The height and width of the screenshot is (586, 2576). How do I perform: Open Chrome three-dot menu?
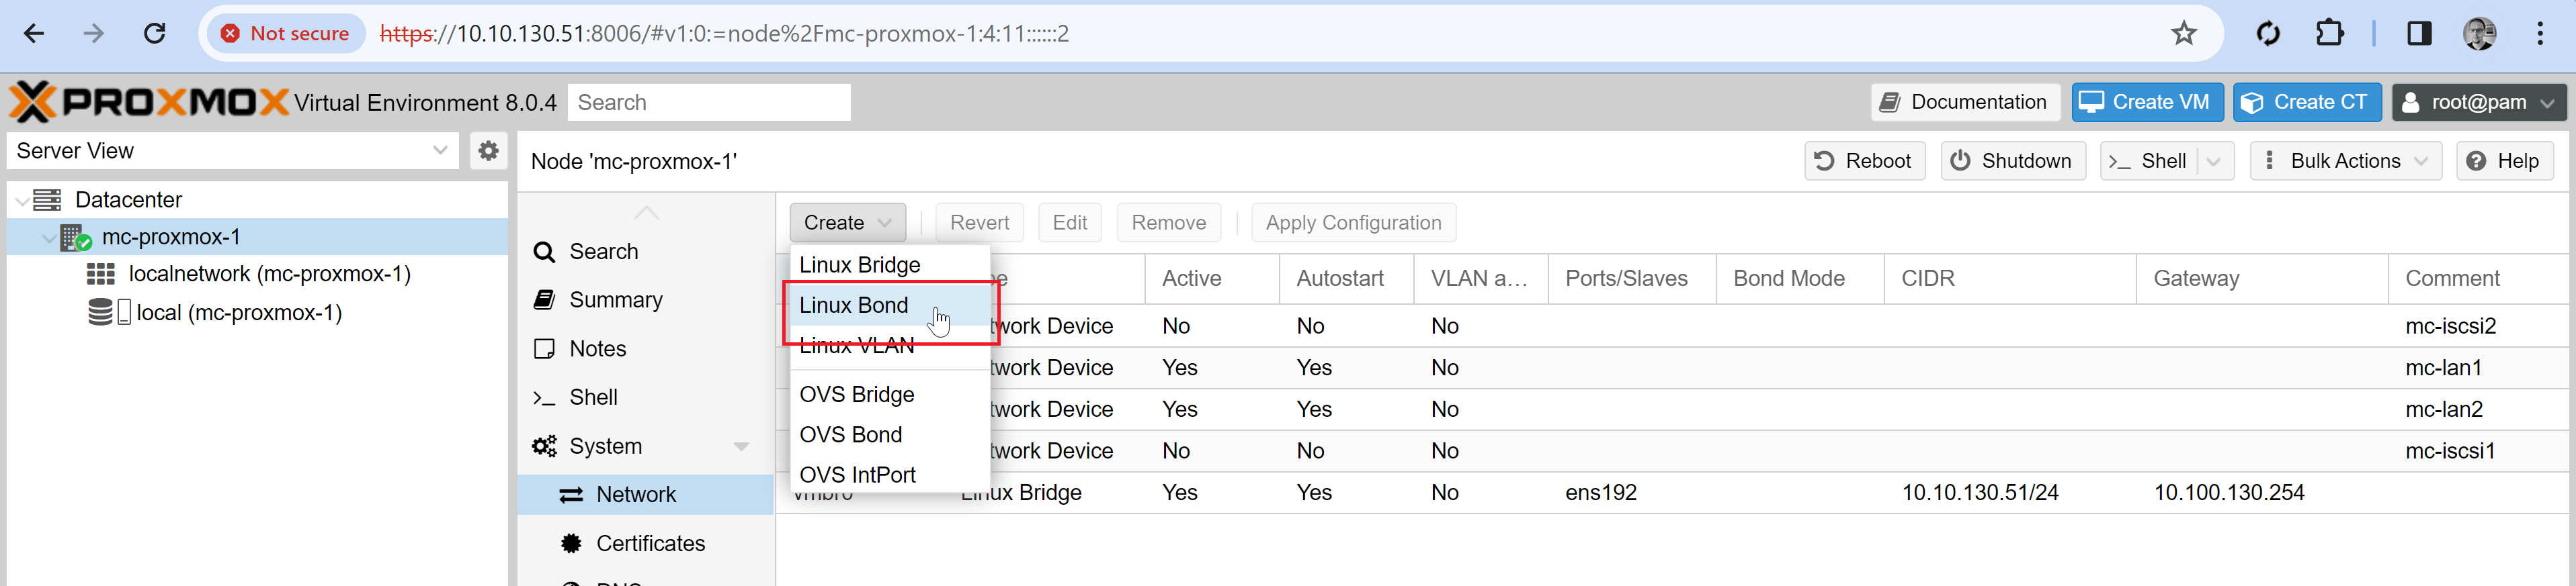pos(2540,34)
